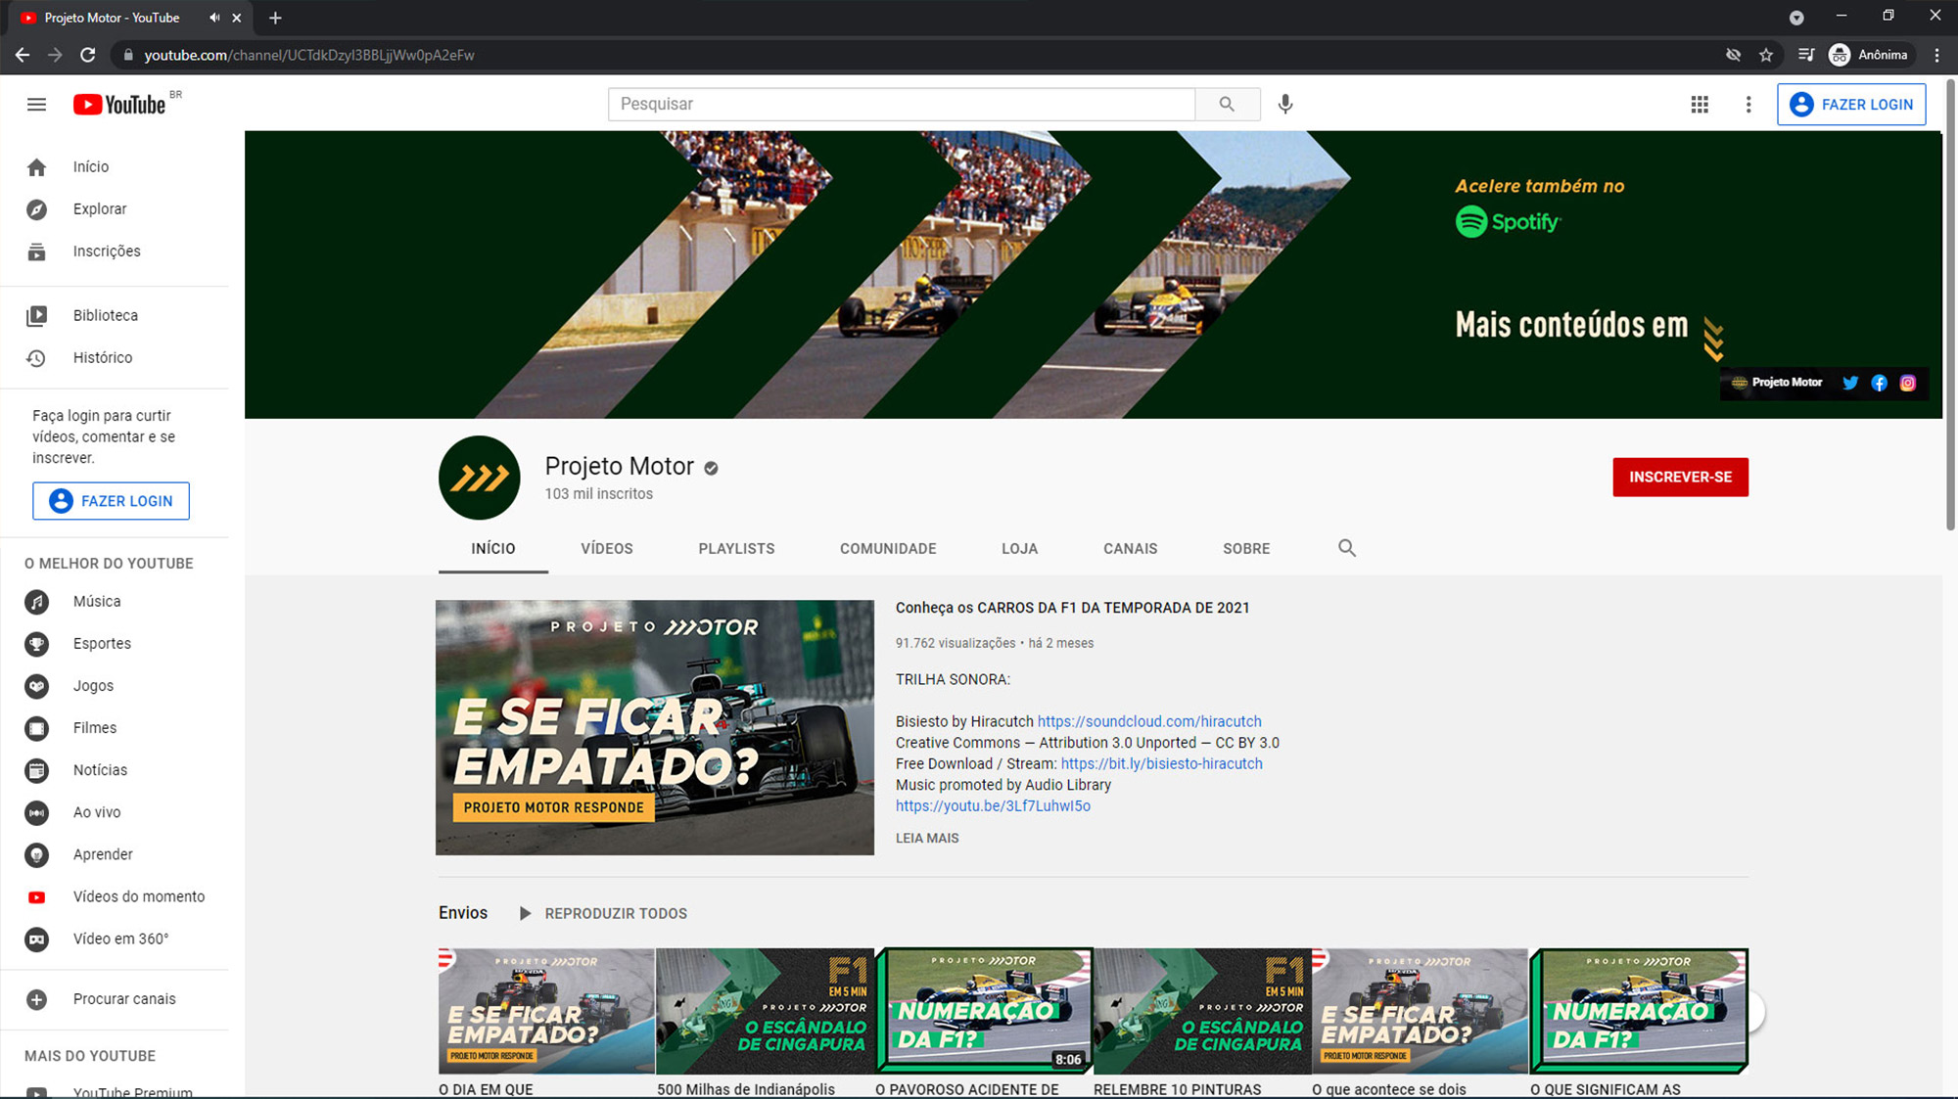Open the hamburger guide menu

[36, 105]
